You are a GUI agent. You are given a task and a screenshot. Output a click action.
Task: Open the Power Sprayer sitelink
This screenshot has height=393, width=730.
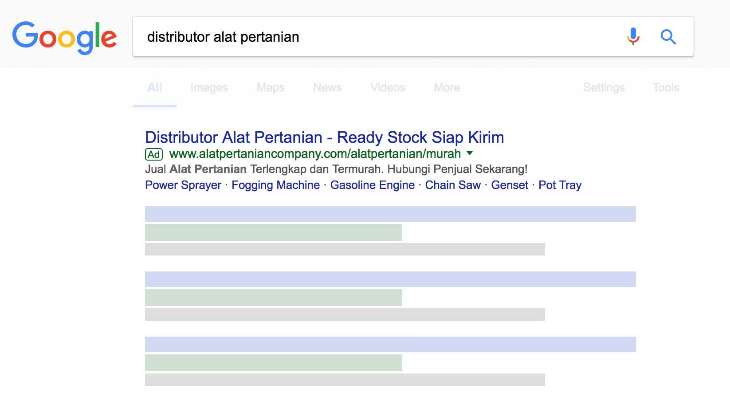coord(183,185)
